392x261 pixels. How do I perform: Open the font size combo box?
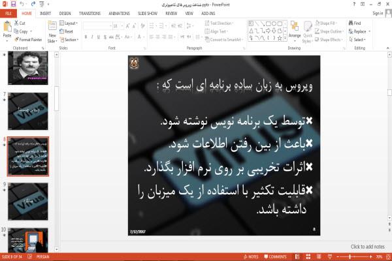118,26
